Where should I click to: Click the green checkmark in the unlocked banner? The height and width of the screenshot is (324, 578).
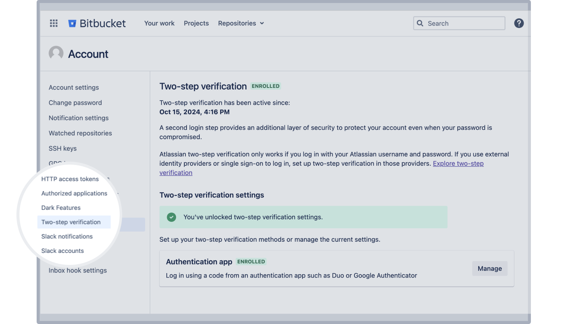tap(171, 217)
